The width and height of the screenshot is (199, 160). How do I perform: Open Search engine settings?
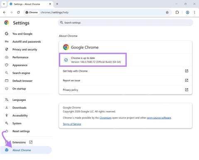(21, 73)
